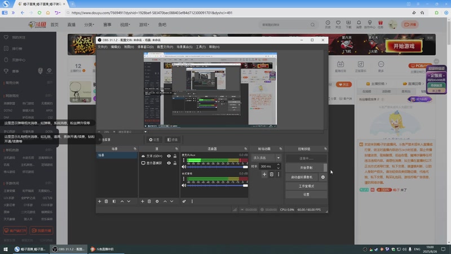Expand 分类 dropdown in Douyu nav
Image resolution: width=451 pixels, height=254 pixels.
pos(89,25)
